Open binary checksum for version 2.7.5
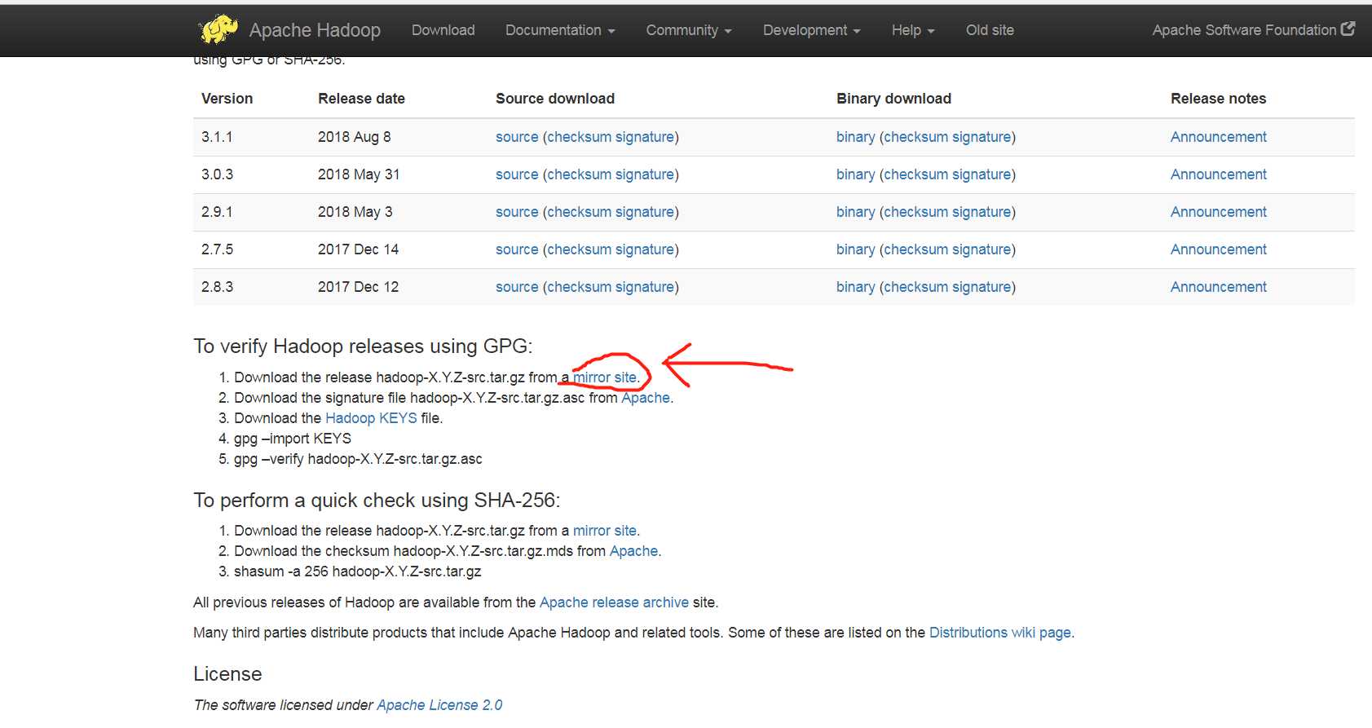Image resolution: width=1372 pixels, height=728 pixels. (x=915, y=249)
